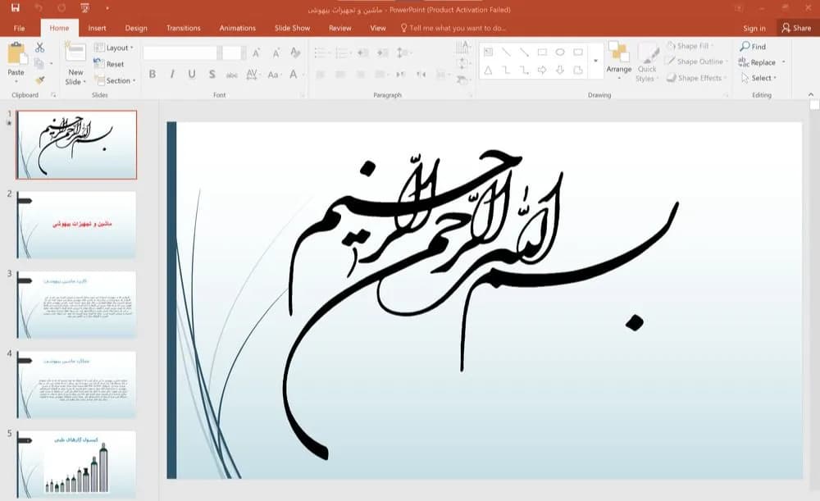Select the Right Arrow shape
The image size is (820, 501).
[x=542, y=70]
